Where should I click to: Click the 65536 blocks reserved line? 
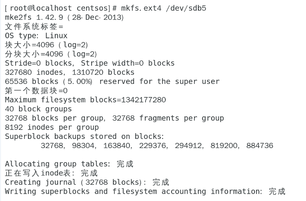112,81
